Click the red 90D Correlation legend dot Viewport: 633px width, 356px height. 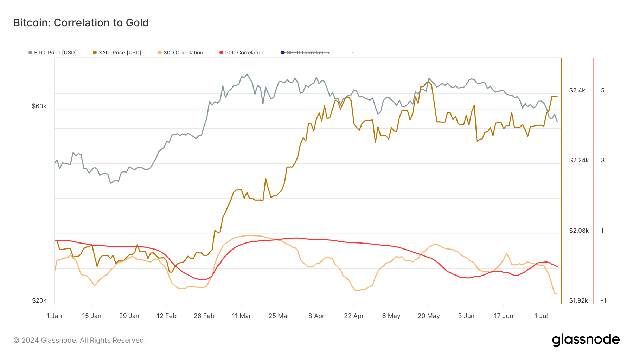tap(221, 53)
